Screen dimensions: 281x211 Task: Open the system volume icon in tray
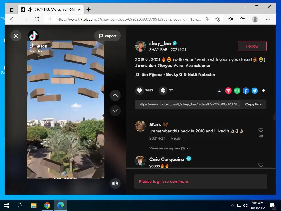tap(245, 206)
